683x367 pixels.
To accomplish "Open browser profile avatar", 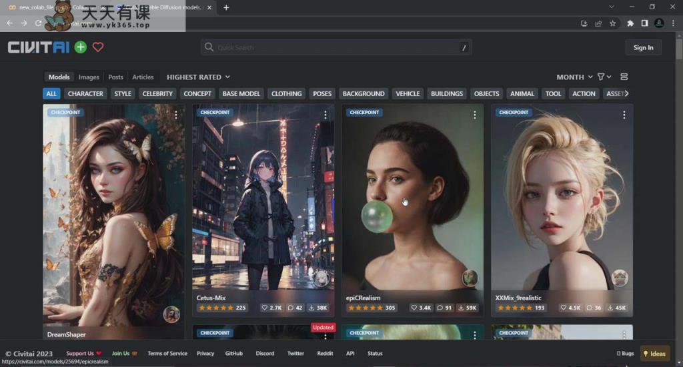I will pyautogui.click(x=659, y=23).
